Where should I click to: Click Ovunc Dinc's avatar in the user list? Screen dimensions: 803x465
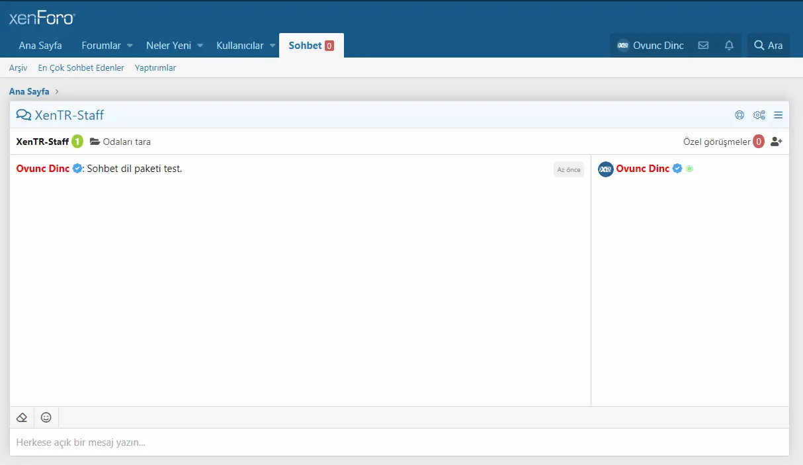[x=606, y=169]
